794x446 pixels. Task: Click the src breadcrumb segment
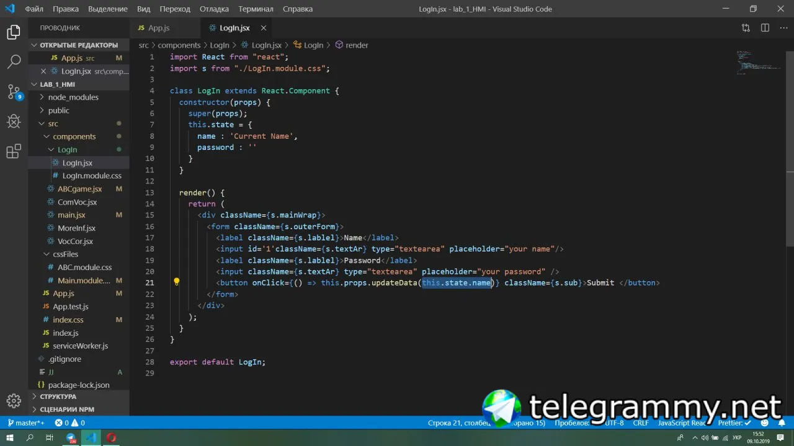tap(144, 45)
